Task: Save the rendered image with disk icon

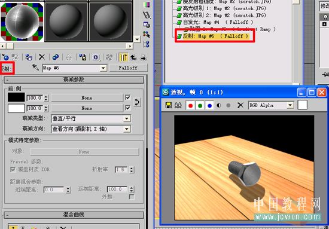Action: (169, 105)
